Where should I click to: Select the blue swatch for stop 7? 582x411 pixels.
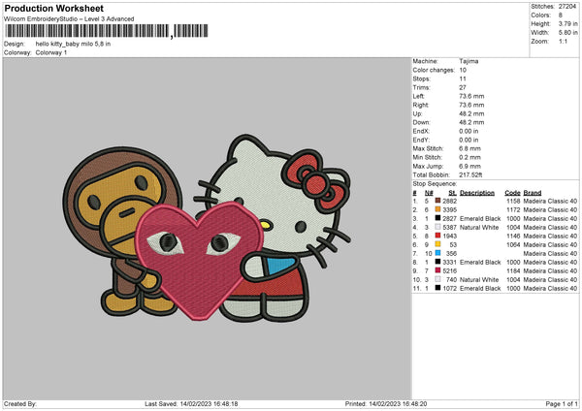(438, 253)
